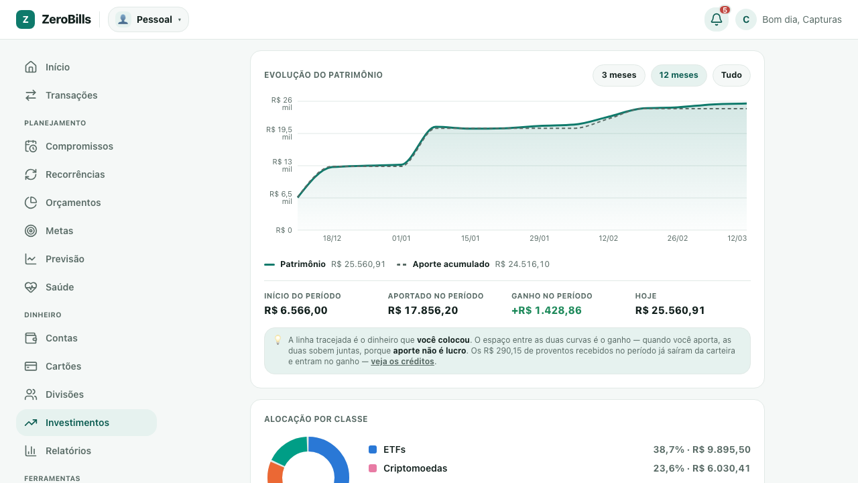Click the "R$ 24.516,10" legend value
Screen dimensions: 858x483
pos(522,264)
